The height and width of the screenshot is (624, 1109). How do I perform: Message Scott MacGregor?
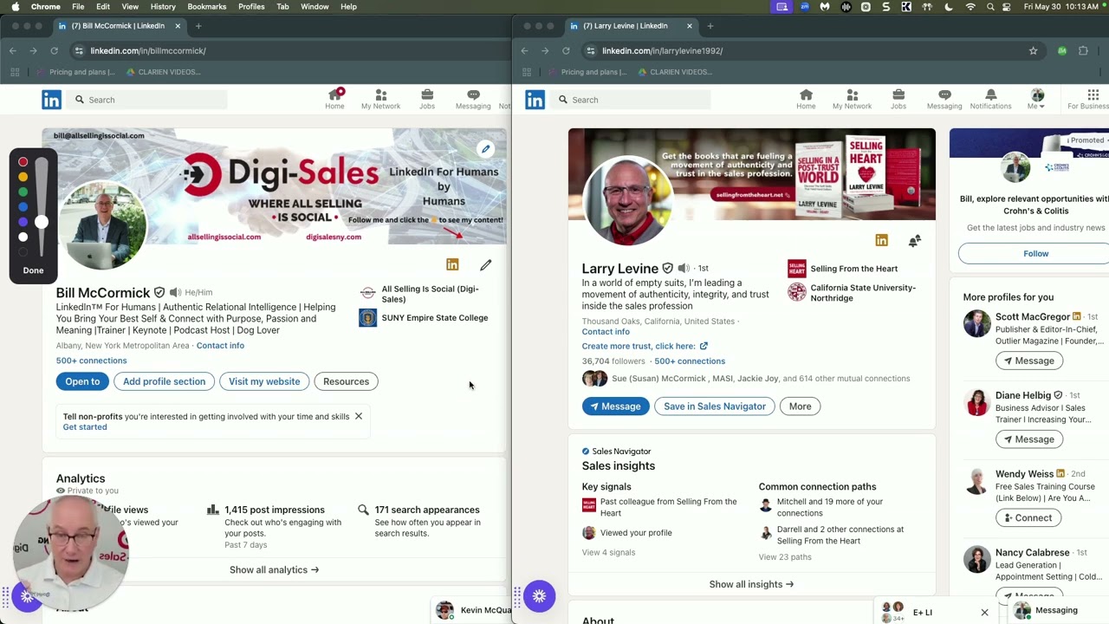coord(1028,361)
